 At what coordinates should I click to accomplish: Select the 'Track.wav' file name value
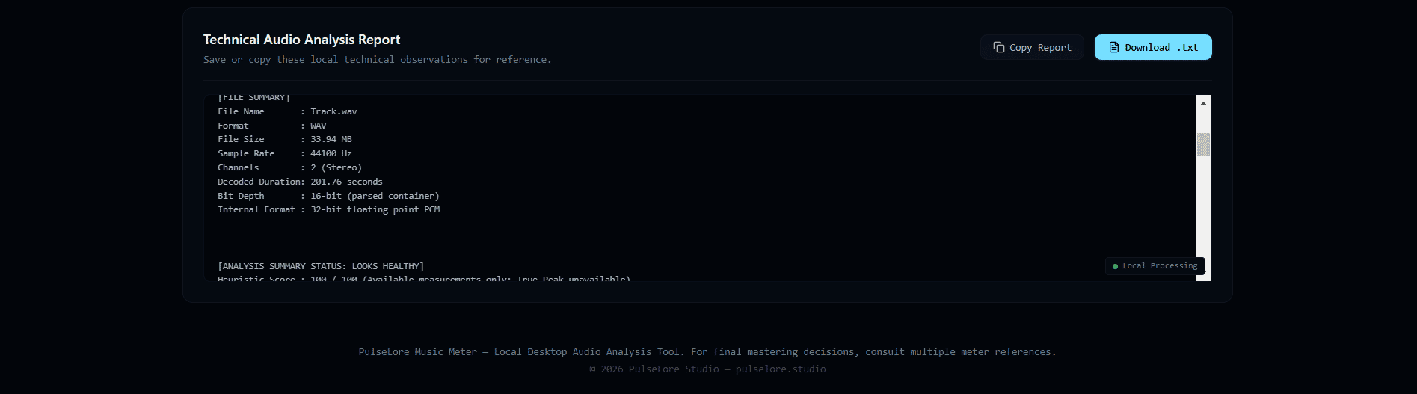point(333,111)
